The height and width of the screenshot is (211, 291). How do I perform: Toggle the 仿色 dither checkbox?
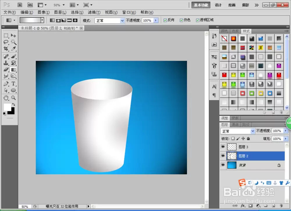coord(181,20)
